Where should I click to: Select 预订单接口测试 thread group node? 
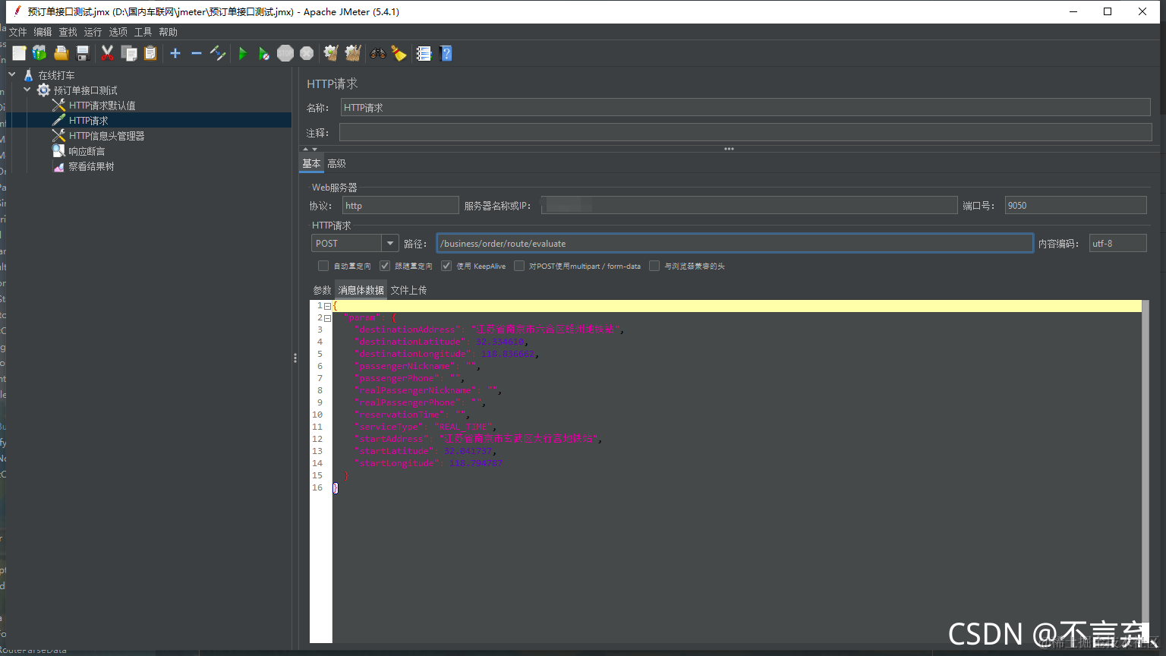pos(85,90)
